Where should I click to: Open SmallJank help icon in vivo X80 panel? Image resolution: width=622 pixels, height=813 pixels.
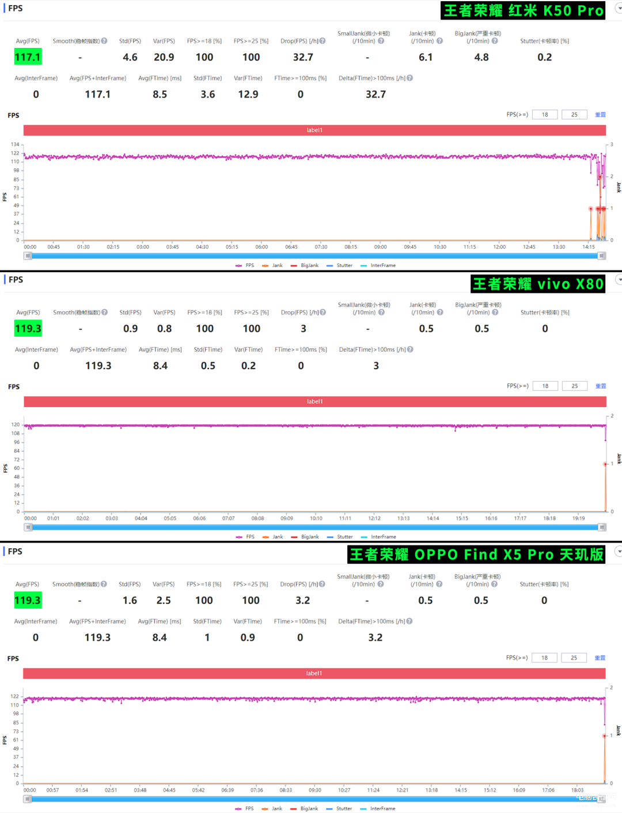pyautogui.click(x=381, y=313)
